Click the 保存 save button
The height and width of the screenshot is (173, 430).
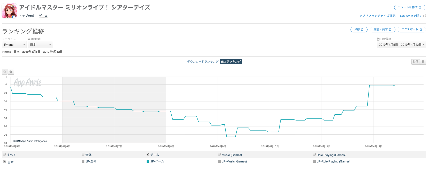pos(359,29)
